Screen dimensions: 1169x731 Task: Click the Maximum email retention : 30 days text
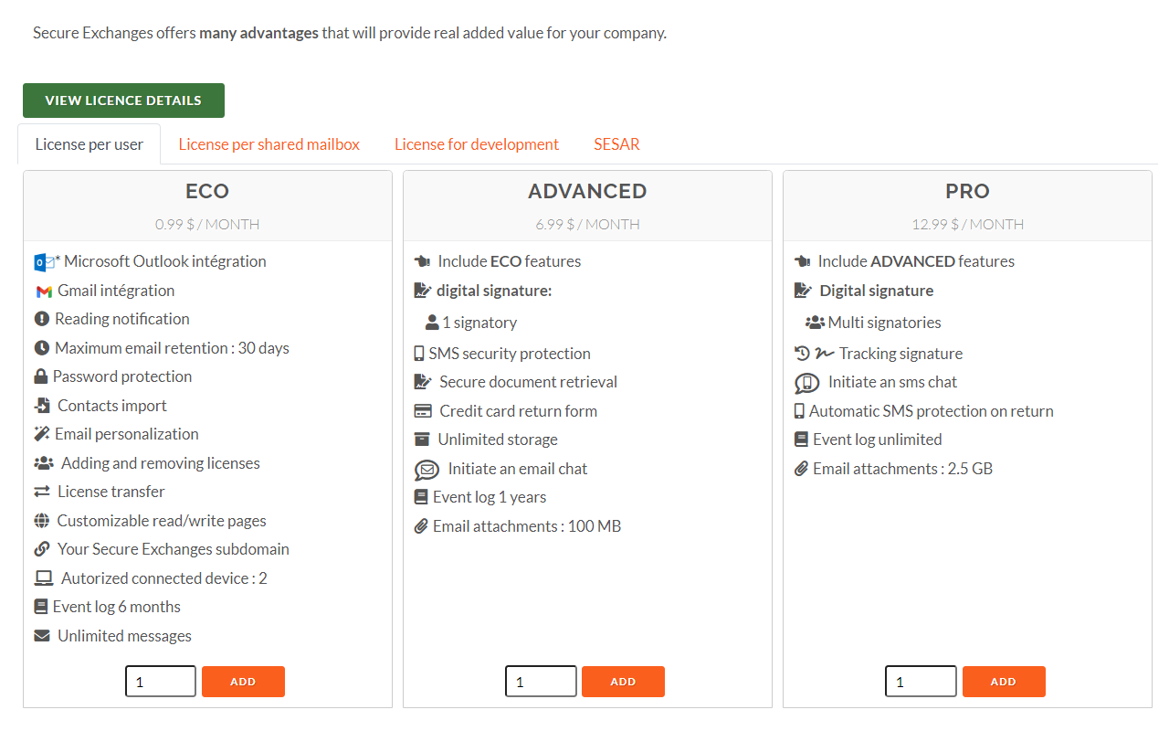point(172,348)
